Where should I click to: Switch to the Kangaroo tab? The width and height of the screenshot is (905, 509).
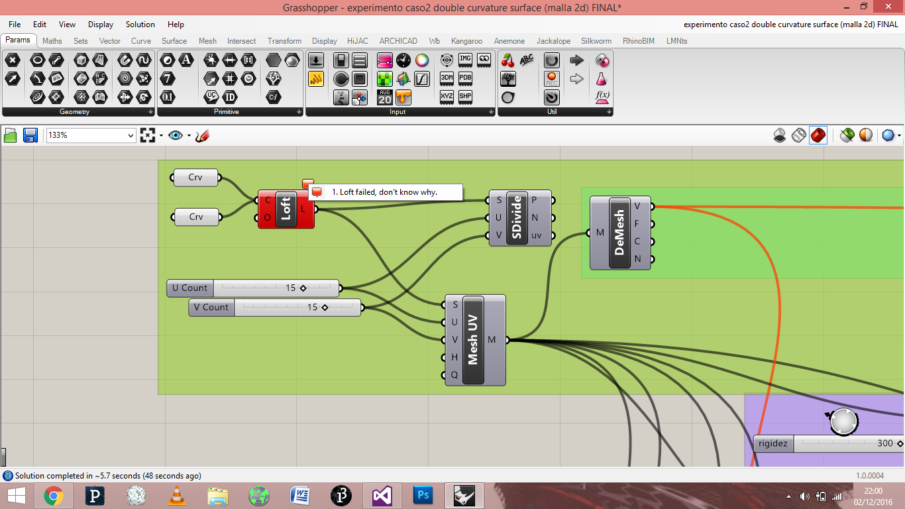pyautogui.click(x=466, y=41)
